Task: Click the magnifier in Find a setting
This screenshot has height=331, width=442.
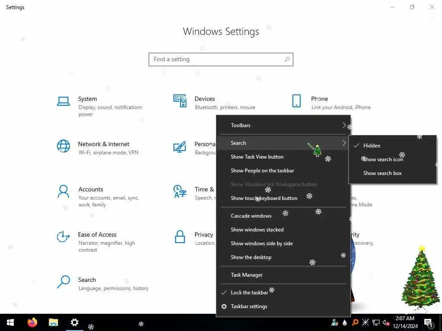Action: [287, 59]
